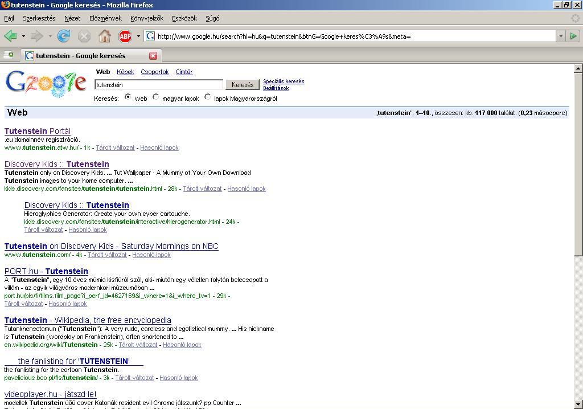
Task: Open Tárolt változat for pavelicious fanlisting
Action: coord(134,378)
